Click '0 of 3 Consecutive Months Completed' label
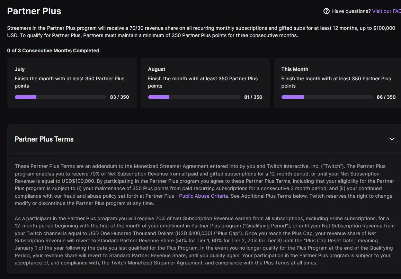The image size is (401, 279). point(53,51)
